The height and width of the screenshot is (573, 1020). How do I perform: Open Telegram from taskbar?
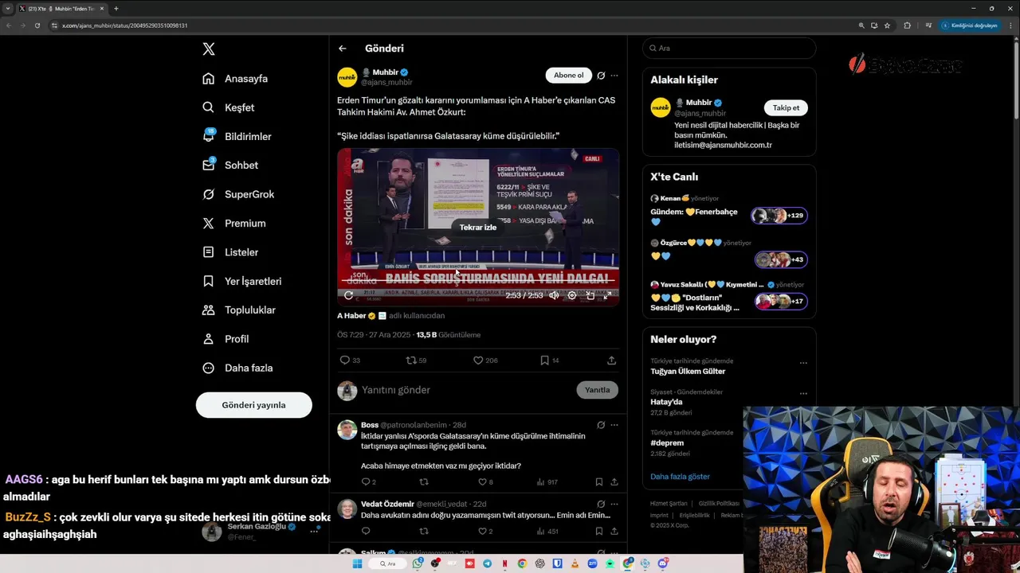pos(488,563)
